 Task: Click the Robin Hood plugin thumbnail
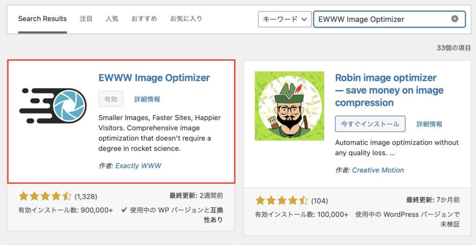click(289, 106)
